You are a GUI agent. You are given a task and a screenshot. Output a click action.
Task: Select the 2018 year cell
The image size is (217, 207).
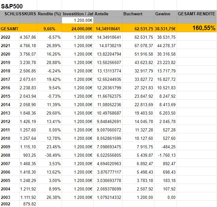6,71
